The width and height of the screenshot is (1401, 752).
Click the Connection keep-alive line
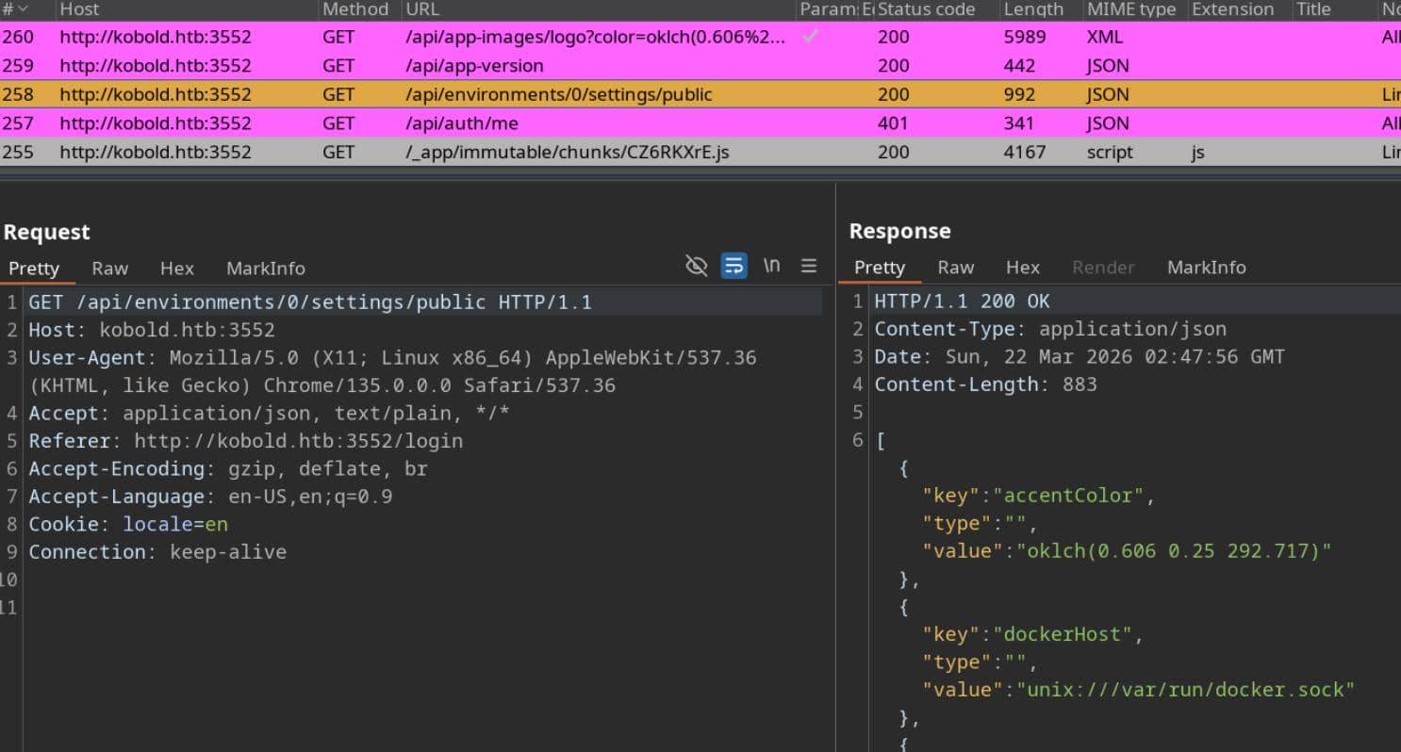157,552
